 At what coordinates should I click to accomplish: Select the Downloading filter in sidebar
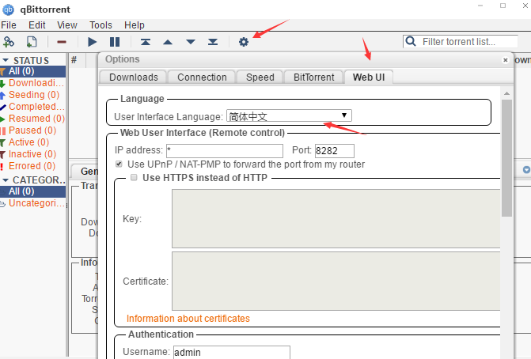pos(36,83)
